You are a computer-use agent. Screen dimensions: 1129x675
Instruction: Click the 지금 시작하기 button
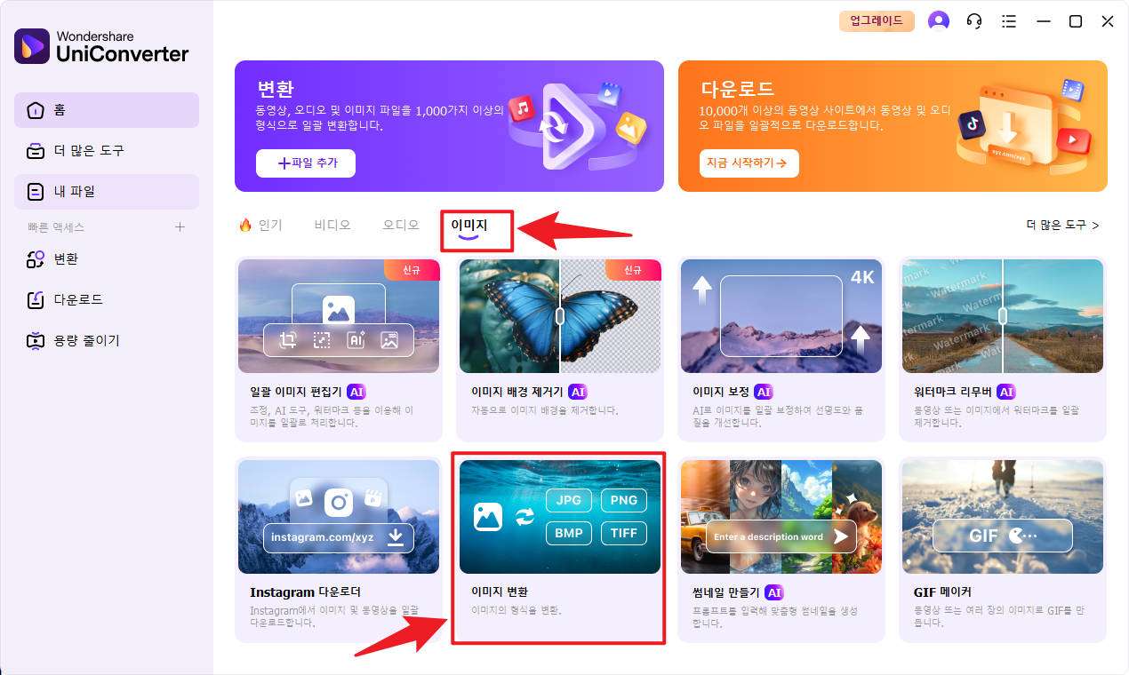pos(749,163)
